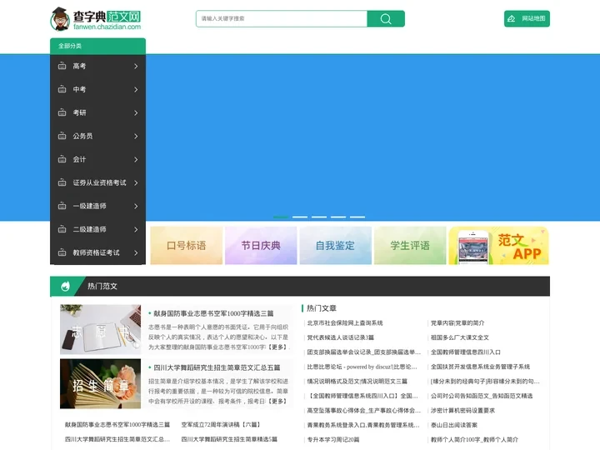Open the 全部分类 menu header

click(98, 46)
